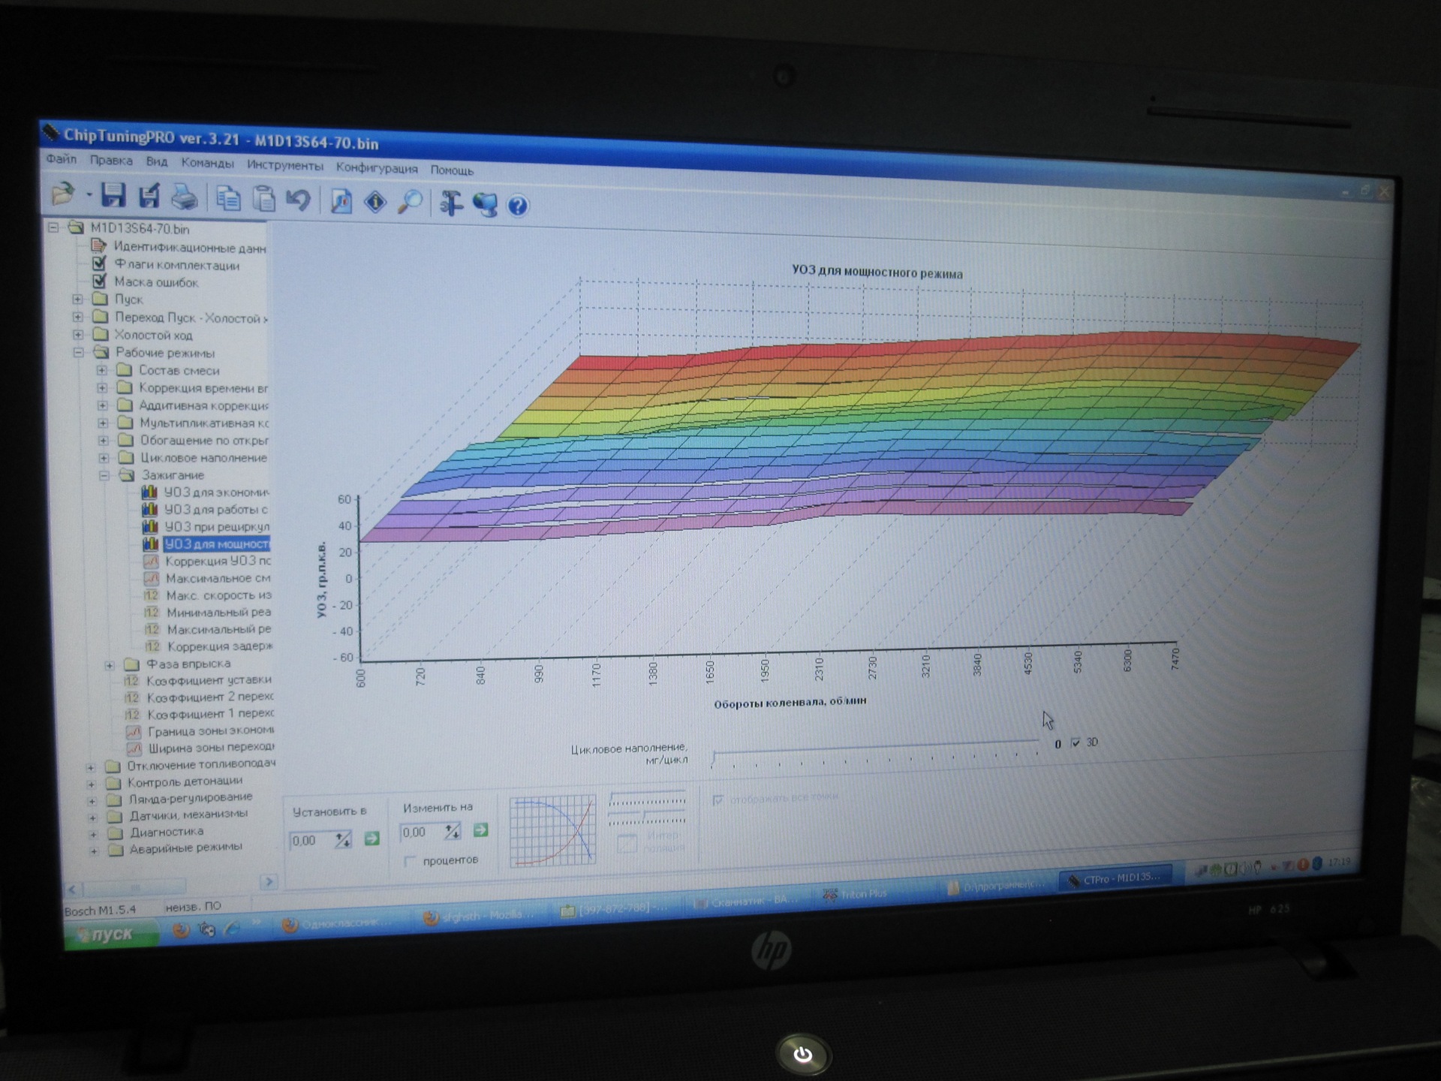Open the hammer and wrench settings icon
Image resolution: width=1441 pixels, height=1081 pixels.
pyautogui.click(x=450, y=203)
